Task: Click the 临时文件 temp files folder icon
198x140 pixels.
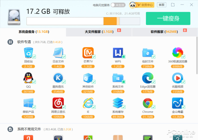Action: tap(148, 53)
